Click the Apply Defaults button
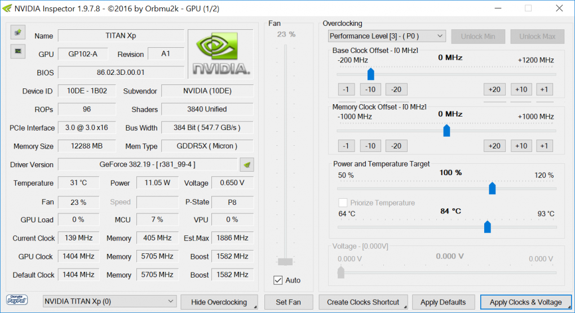This screenshot has width=575, height=313. tap(443, 302)
